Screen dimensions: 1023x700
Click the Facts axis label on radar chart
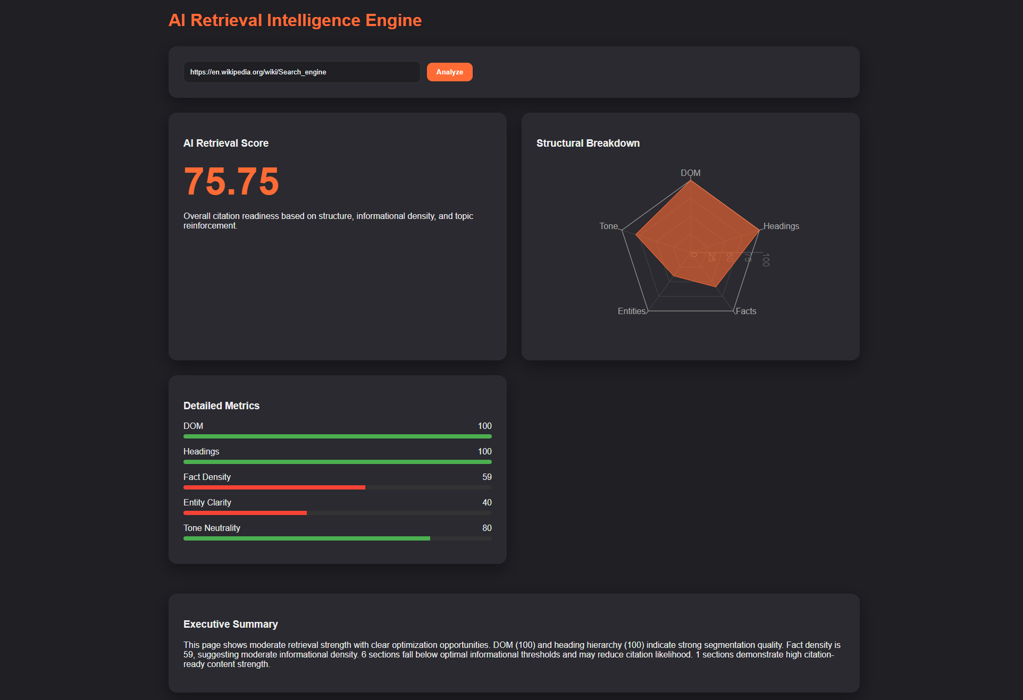747,311
